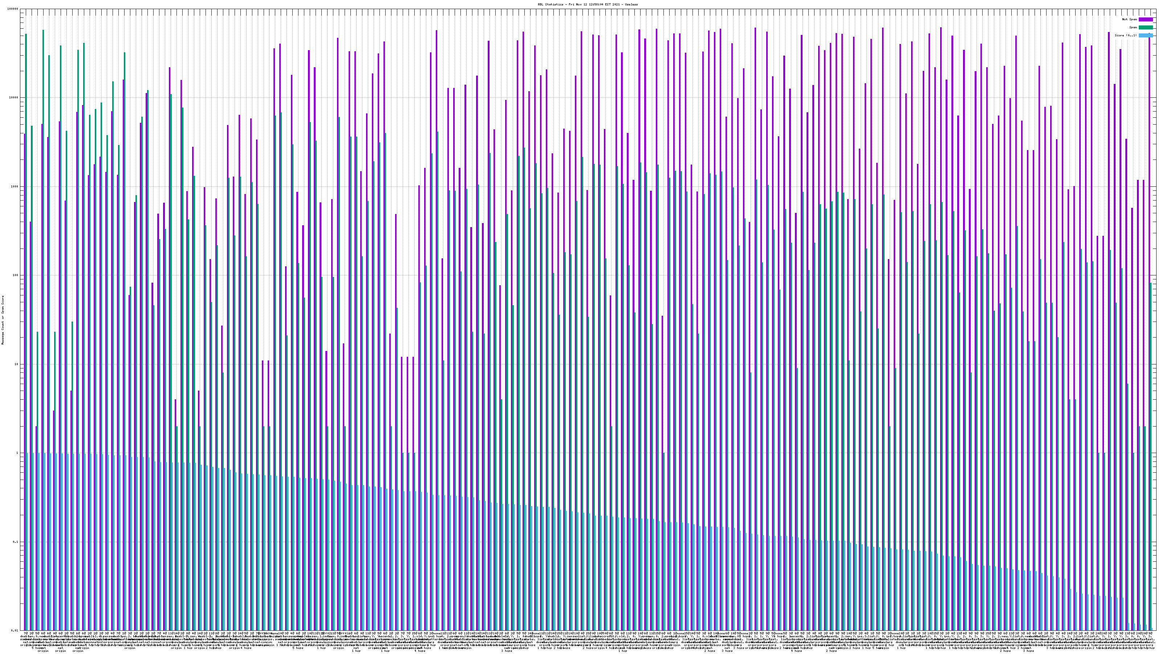Screen dimensions: 1162x654
Task: Click the 1000 y-axis tick label
Action: (15, 187)
